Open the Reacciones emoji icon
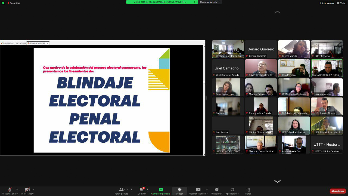This screenshot has height=196, width=348. coord(217,189)
